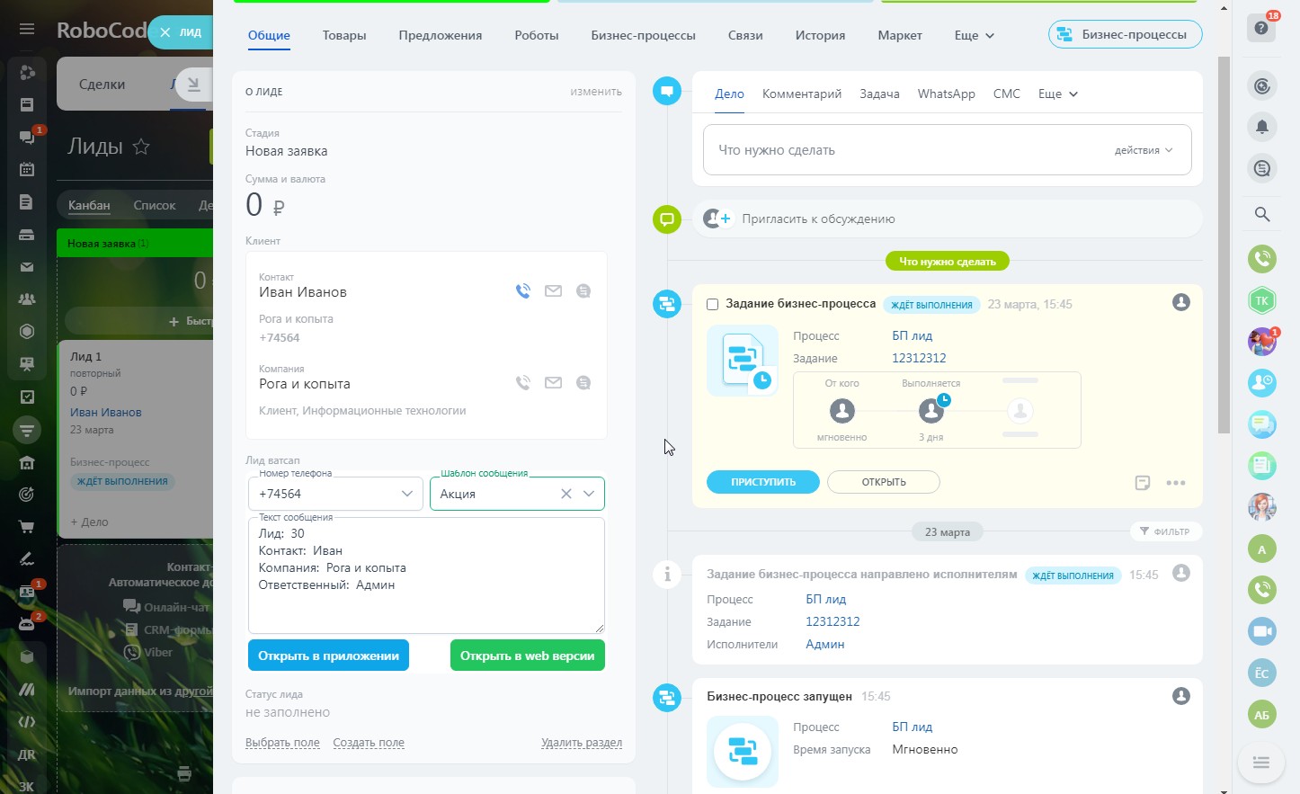Toggle the favorite star next to Лиды

141,147
